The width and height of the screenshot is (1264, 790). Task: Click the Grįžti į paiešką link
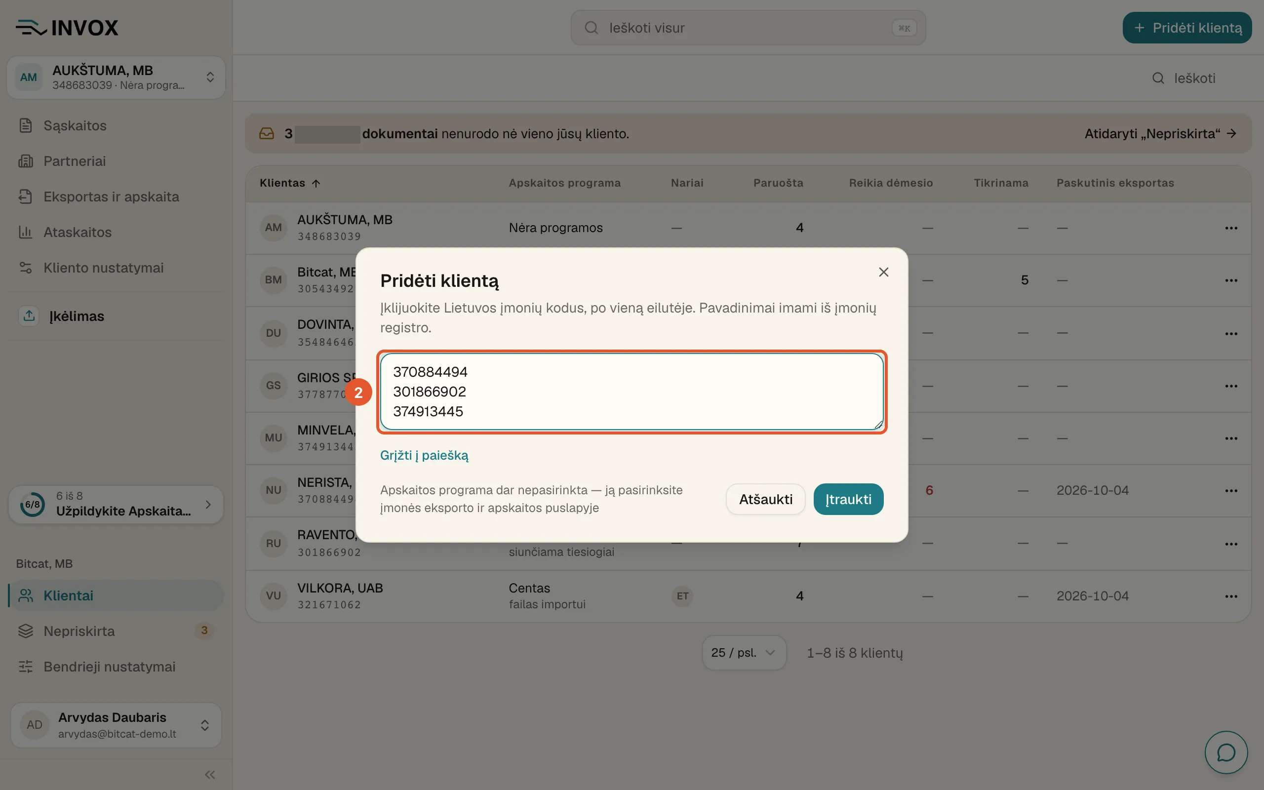[x=424, y=455]
